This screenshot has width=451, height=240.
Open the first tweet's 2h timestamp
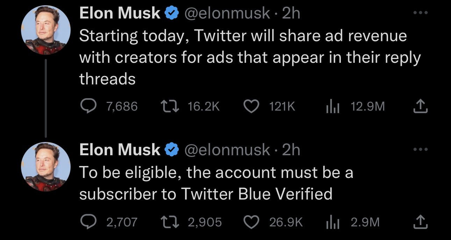tap(291, 13)
